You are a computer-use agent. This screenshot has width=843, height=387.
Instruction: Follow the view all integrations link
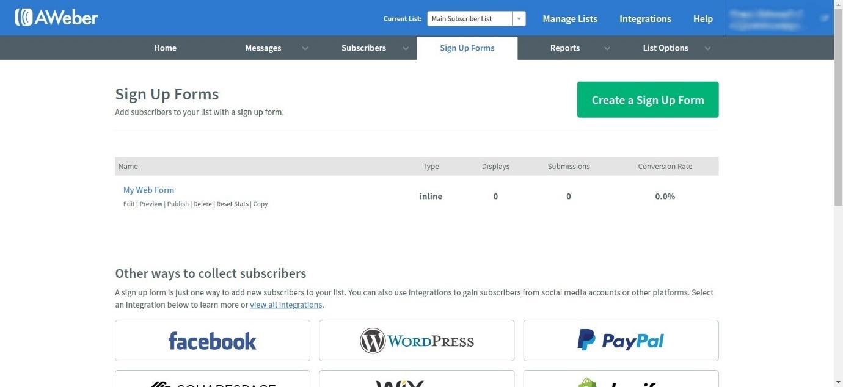pyautogui.click(x=286, y=305)
